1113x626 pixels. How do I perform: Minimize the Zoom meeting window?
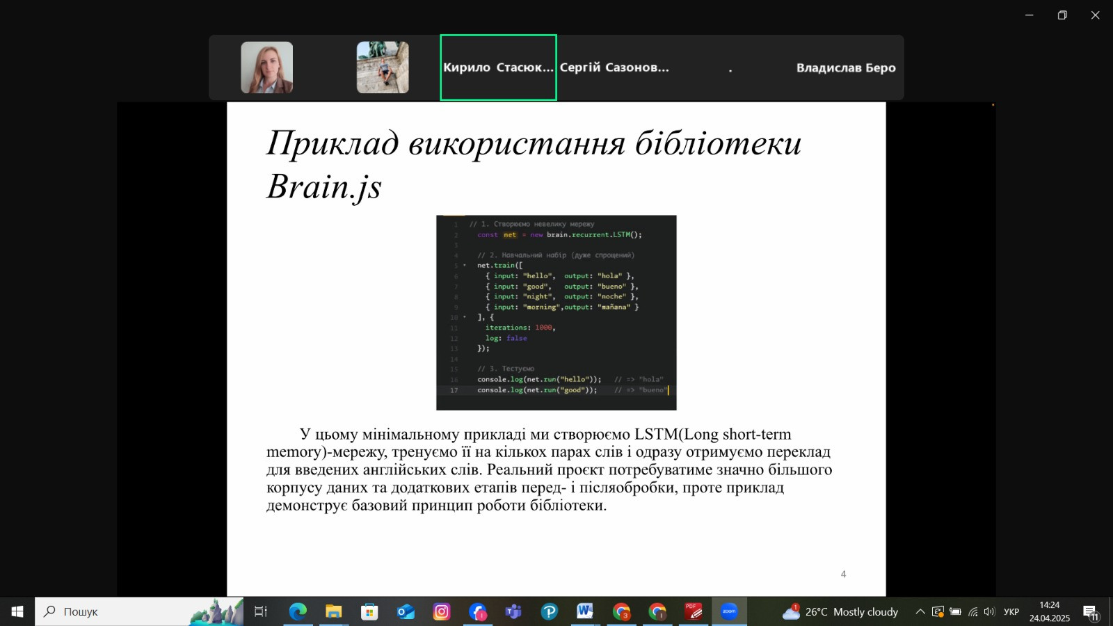1030,15
